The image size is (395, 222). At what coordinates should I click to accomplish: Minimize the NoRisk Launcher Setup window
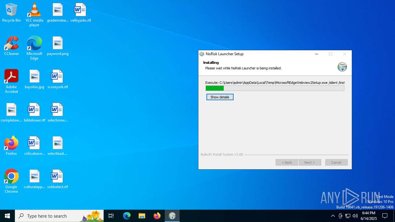(316, 54)
